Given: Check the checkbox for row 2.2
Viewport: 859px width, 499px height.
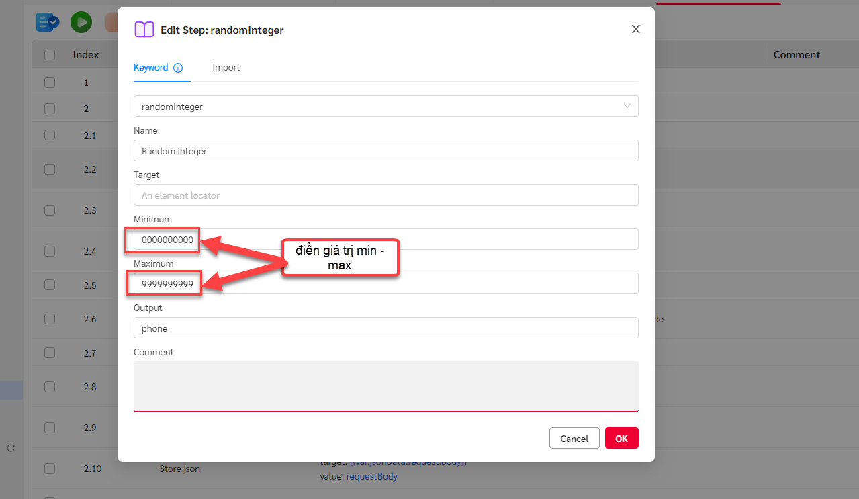Looking at the screenshot, I should pyautogui.click(x=50, y=169).
